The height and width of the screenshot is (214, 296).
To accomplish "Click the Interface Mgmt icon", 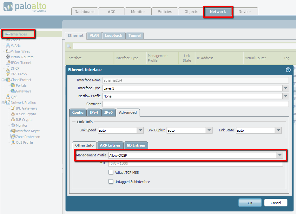I will tap(13, 131).
